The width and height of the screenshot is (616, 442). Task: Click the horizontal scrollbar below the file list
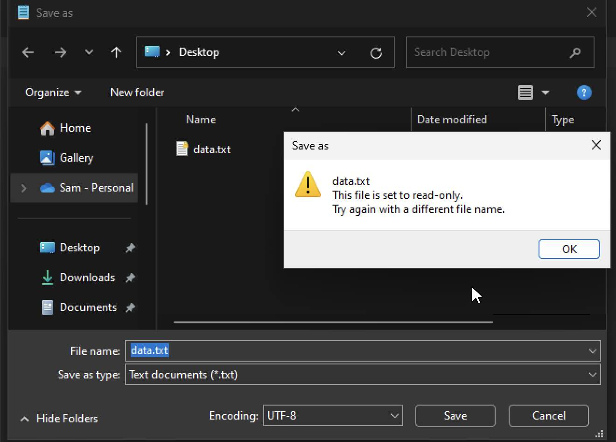click(332, 321)
